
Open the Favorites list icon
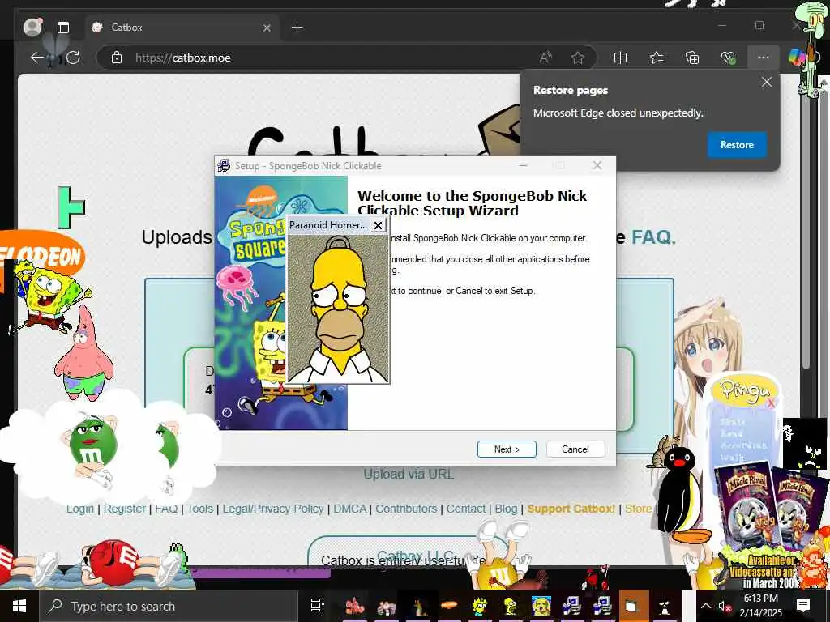(x=657, y=58)
